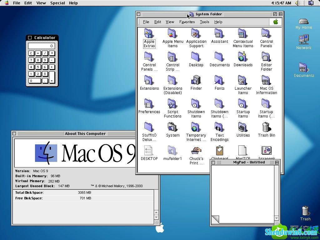
Task: Open the View menu in the top menu bar
Action: click(41, 3)
